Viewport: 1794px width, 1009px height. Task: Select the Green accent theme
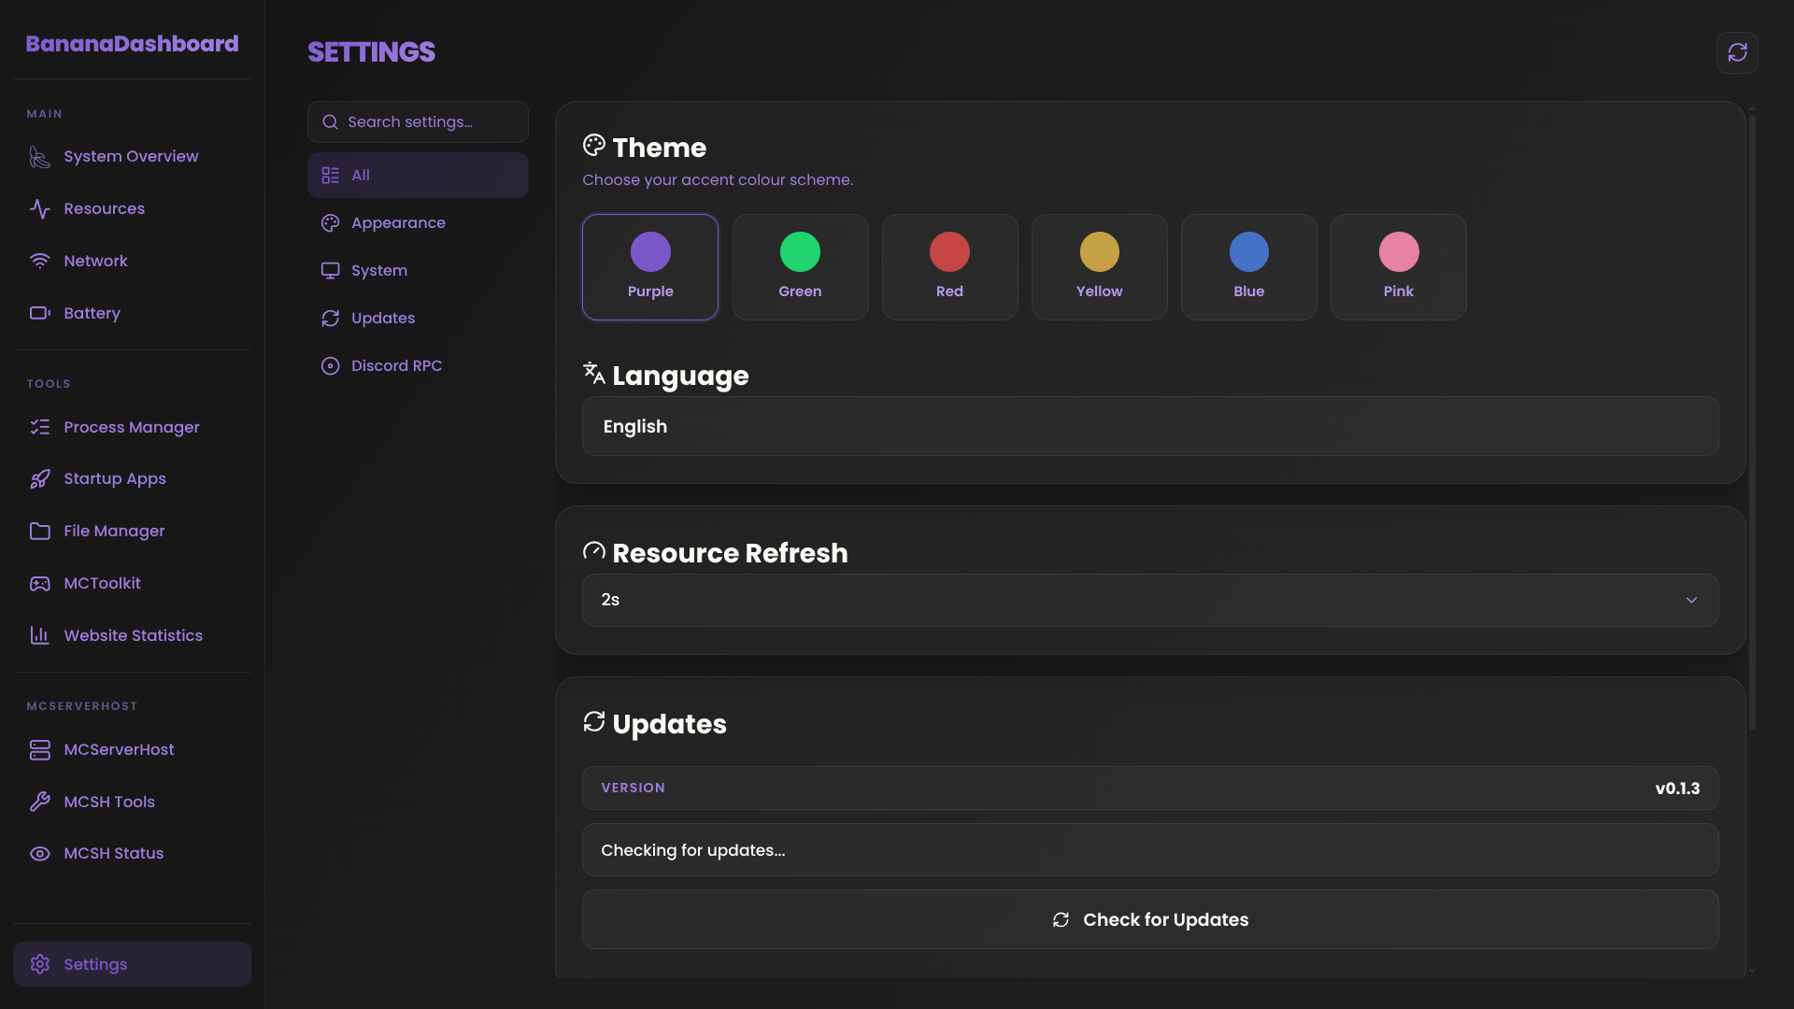tap(800, 267)
